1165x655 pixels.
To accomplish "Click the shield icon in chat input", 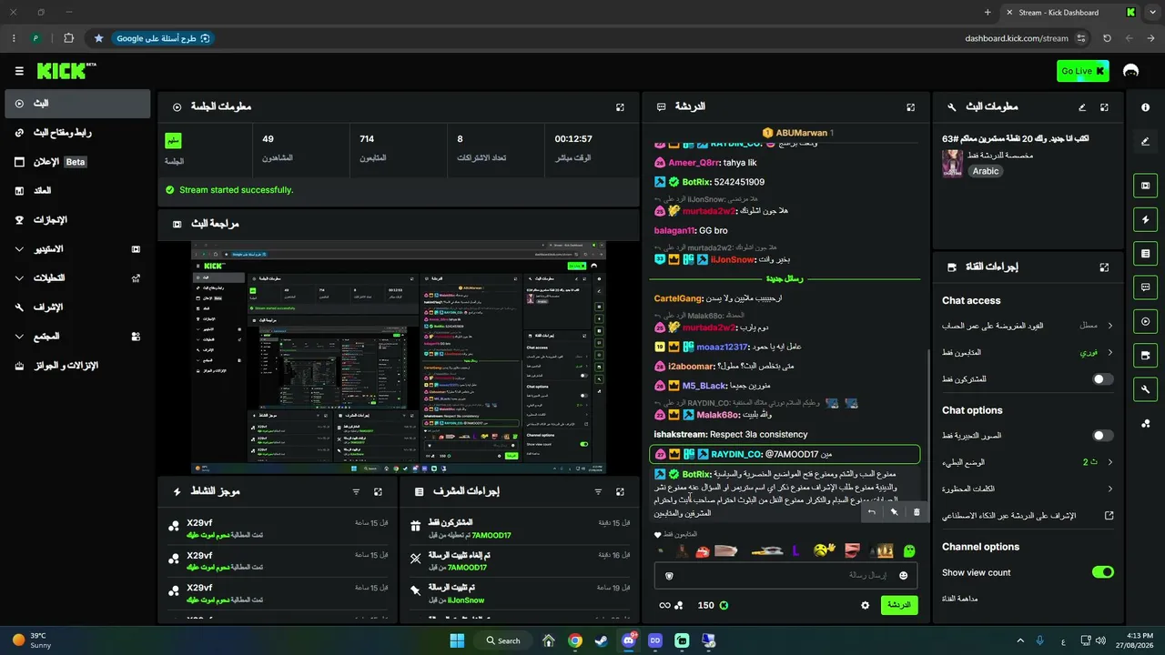I will point(670,575).
